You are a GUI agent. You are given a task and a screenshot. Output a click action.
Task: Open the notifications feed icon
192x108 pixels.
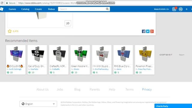(x=174, y=9)
